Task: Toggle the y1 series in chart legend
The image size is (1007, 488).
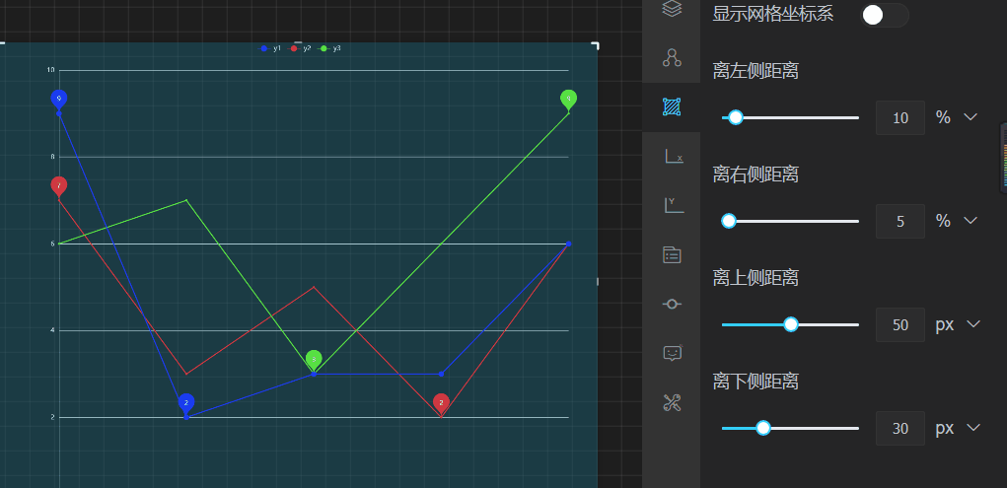Action: point(269,48)
